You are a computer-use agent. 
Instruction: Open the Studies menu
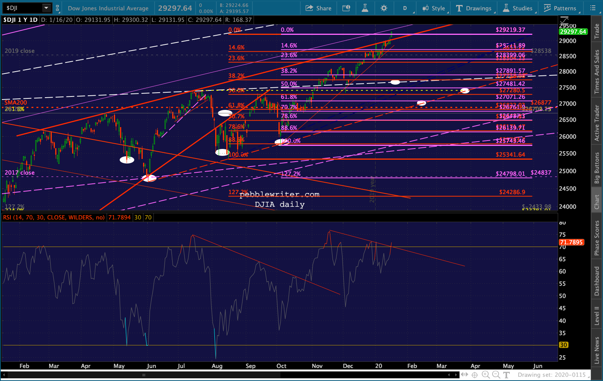coord(517,8)
